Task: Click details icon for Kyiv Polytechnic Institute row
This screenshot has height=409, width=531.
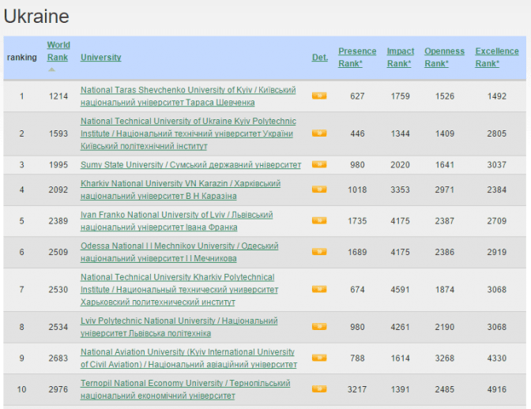Action: (318, 133)
